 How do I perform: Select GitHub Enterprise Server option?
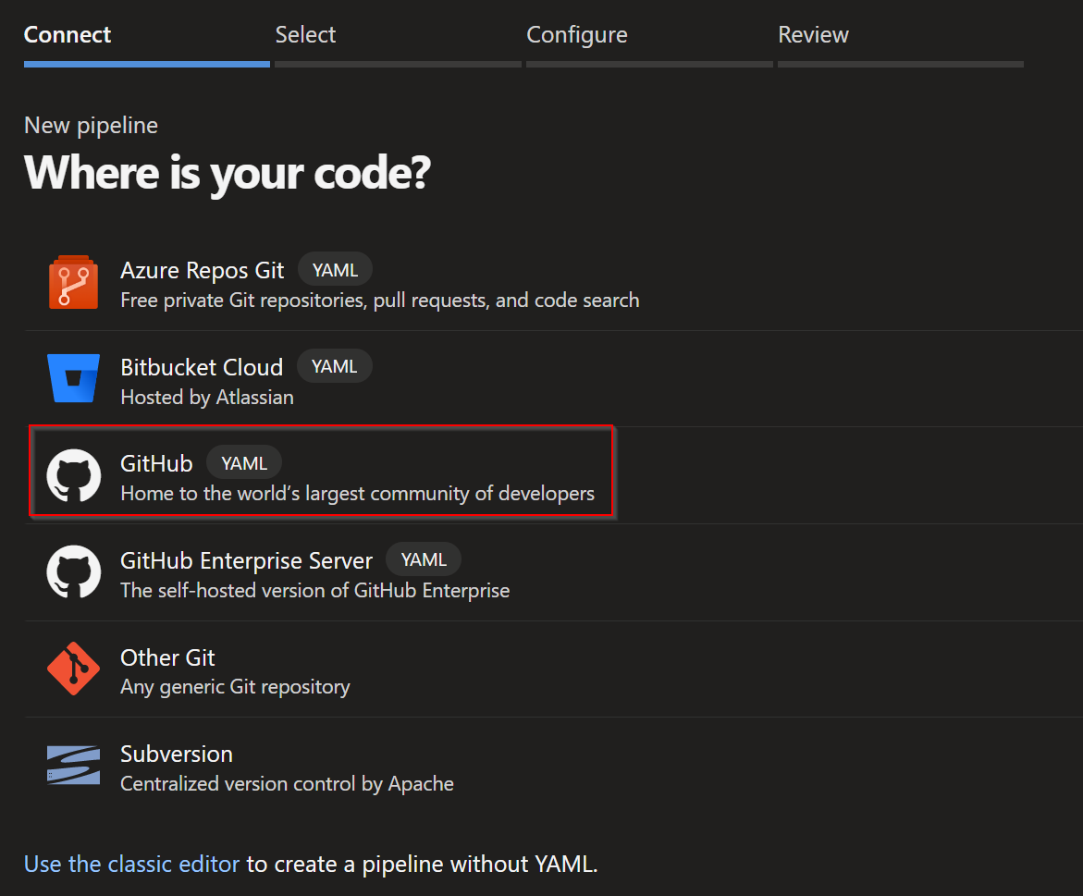246,560
